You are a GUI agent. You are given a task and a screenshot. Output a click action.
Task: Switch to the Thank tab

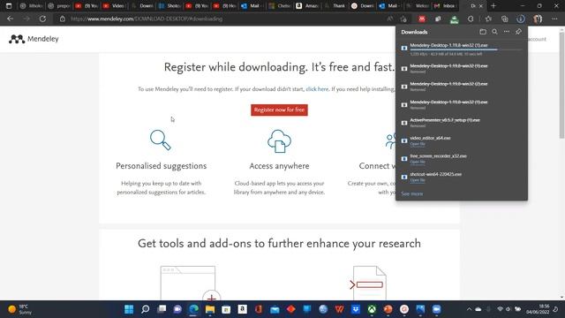coord(335,6)
